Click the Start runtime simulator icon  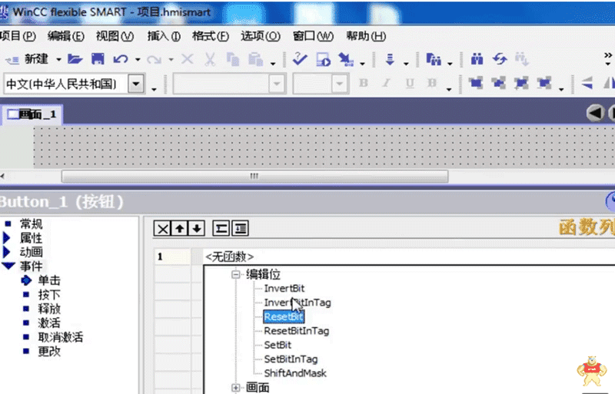tap(323, 60)
